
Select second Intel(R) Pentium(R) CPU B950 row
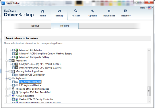40,68
